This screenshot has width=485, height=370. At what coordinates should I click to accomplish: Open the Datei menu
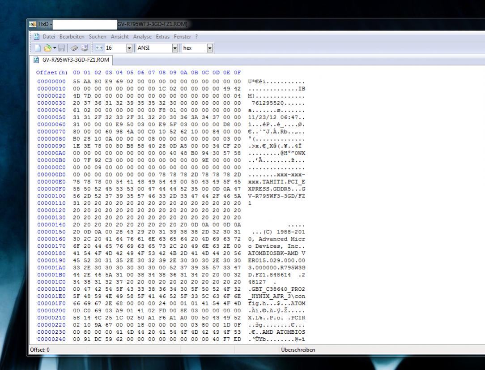(49, 37)
